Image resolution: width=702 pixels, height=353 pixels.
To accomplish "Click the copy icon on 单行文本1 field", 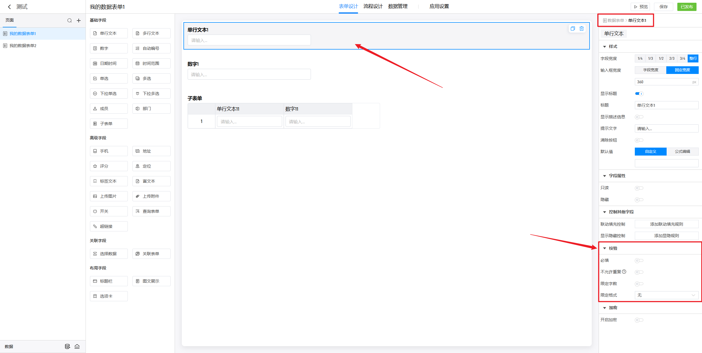I will 573,28.
